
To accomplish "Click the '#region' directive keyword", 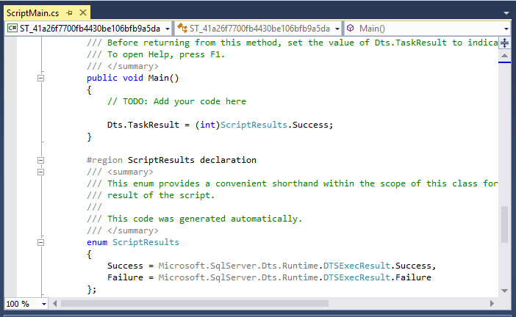I will click(104, 160).
